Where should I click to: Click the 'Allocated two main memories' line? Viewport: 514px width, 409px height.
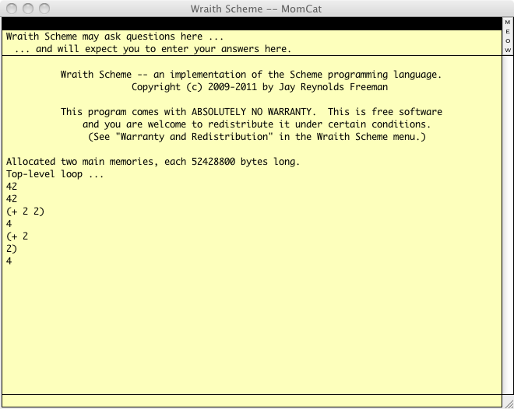point(153,162)
